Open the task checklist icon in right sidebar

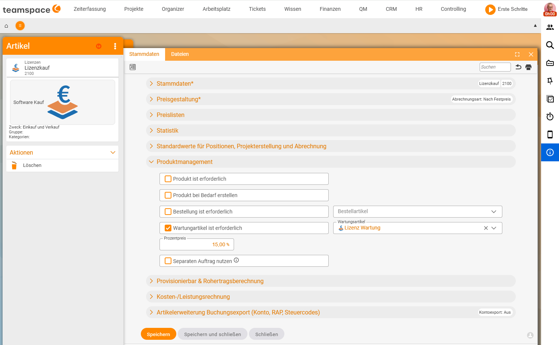(x=550, y=99)
